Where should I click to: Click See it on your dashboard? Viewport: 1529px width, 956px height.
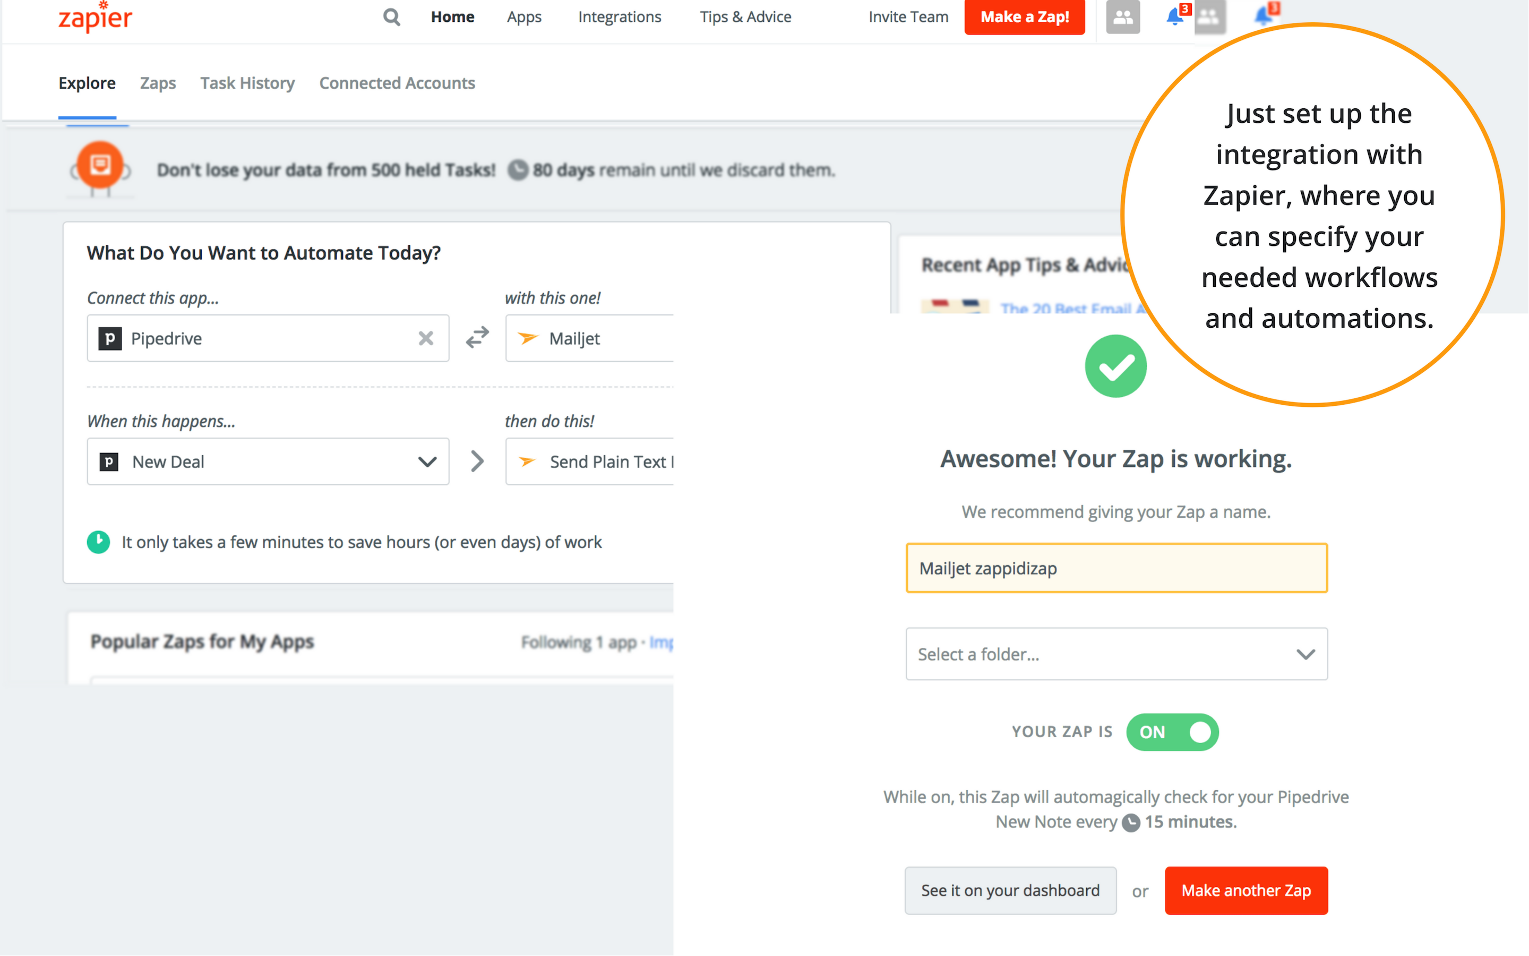(1010, 890)
